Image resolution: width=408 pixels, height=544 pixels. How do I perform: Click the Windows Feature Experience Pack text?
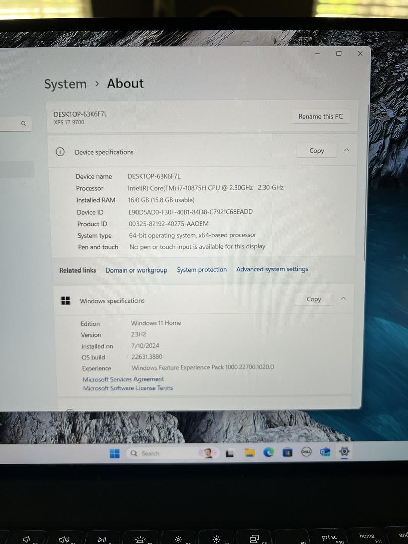coord(202,367)
